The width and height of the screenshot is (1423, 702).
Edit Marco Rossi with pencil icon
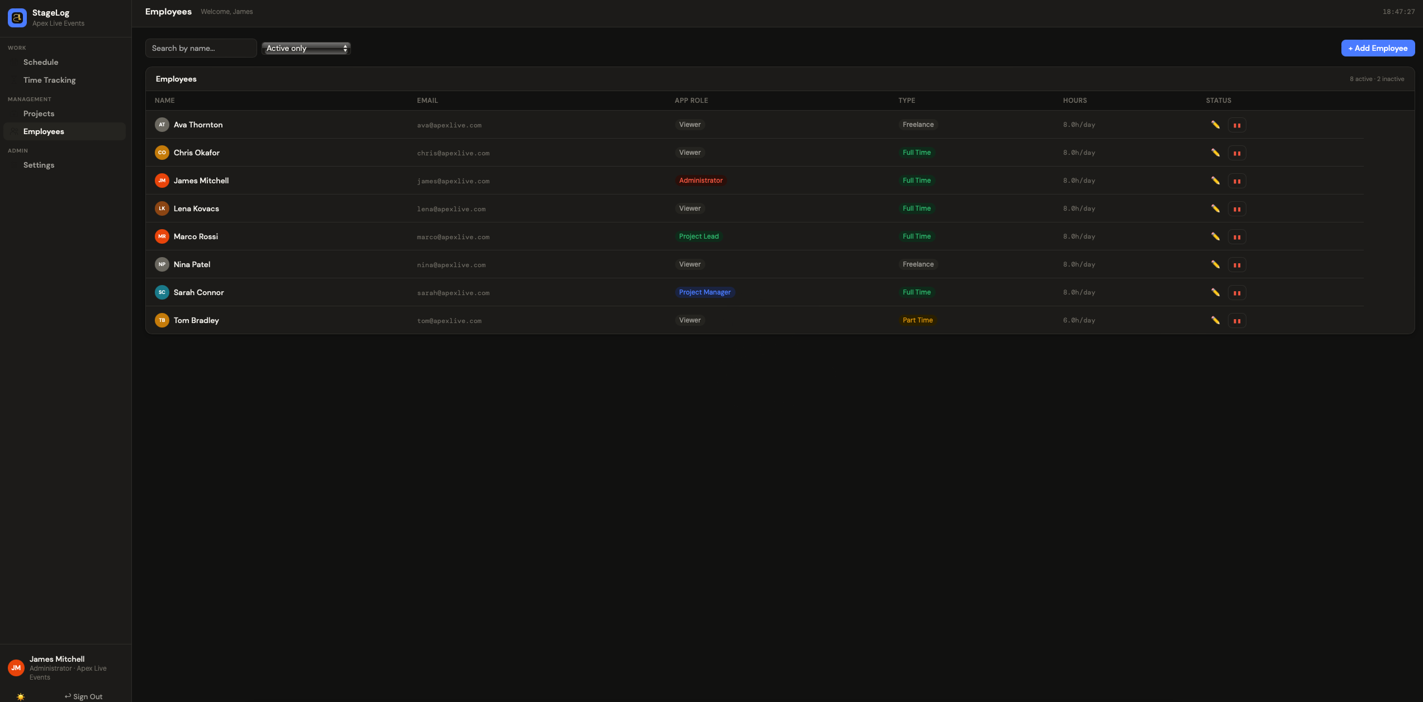[x=1215, y=236]
